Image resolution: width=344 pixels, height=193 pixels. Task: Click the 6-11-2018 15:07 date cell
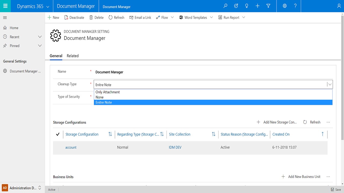[x=284, y=147]
